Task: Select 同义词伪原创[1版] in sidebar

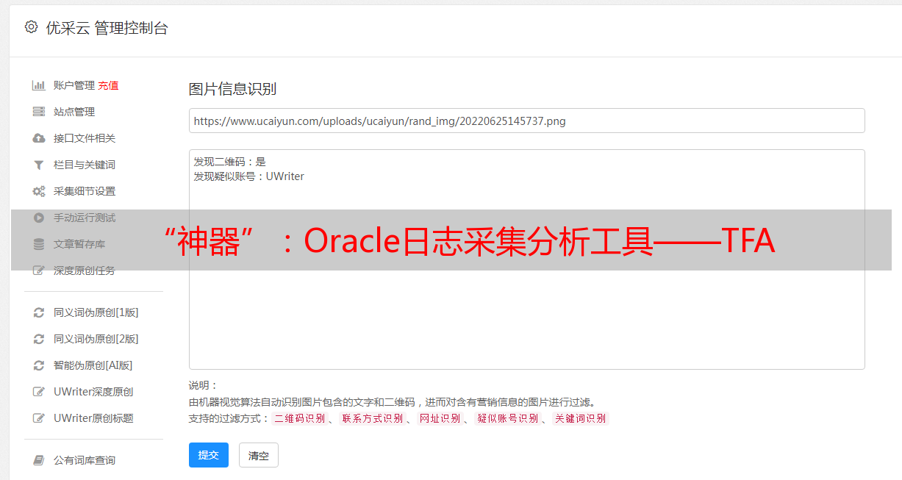Action: click(96, 312)
